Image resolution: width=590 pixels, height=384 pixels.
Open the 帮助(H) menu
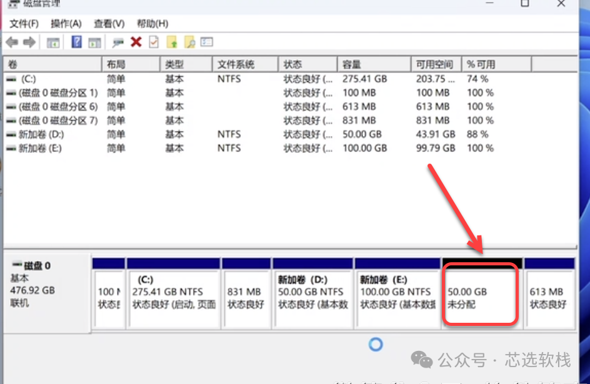coord(152,24)
